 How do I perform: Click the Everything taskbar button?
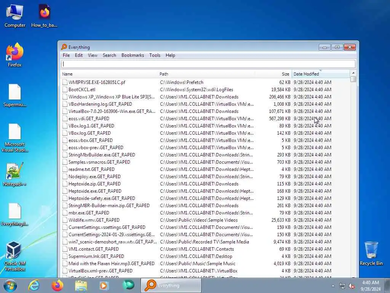(x=171, y=285)
